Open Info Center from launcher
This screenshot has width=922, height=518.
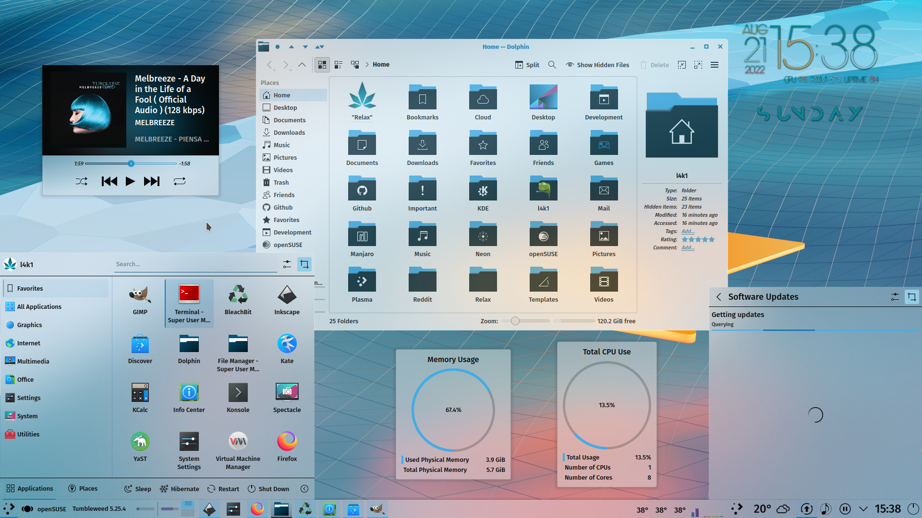(x=189, y=398)
